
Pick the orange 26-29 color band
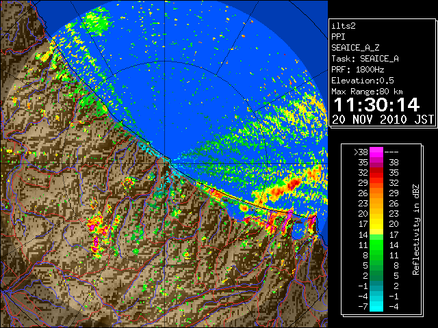[x=376, y=193]
